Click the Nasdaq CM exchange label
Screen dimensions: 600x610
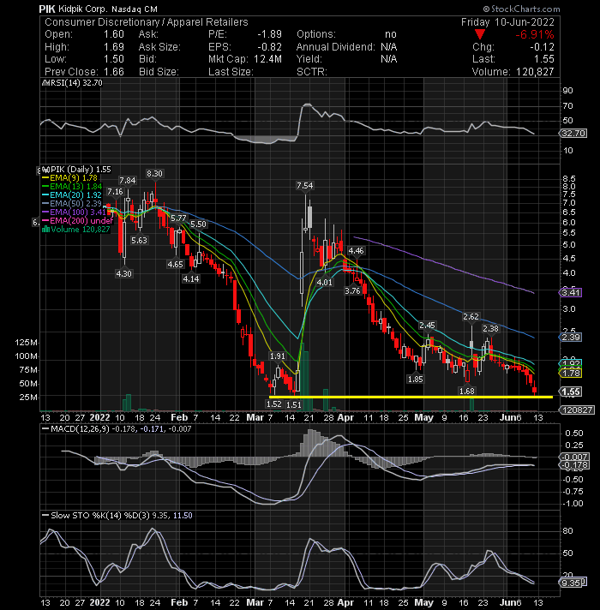(135, 9)
